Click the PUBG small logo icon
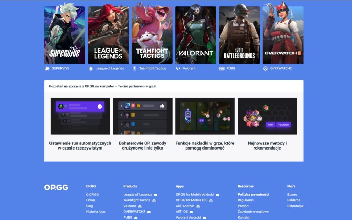The image size is (352, 220). pos(222,68)
